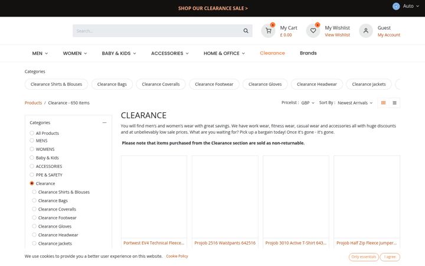
Task: Open the Pricelist GBP dropdown
Action: 308,103
